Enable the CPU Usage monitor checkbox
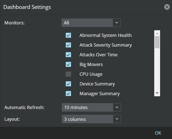This screenshot has height=139, width=172. coord(68,74)
